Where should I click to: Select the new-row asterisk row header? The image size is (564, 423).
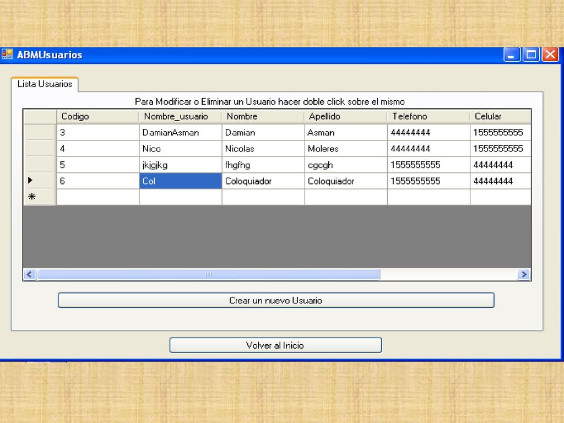[40, 197]
